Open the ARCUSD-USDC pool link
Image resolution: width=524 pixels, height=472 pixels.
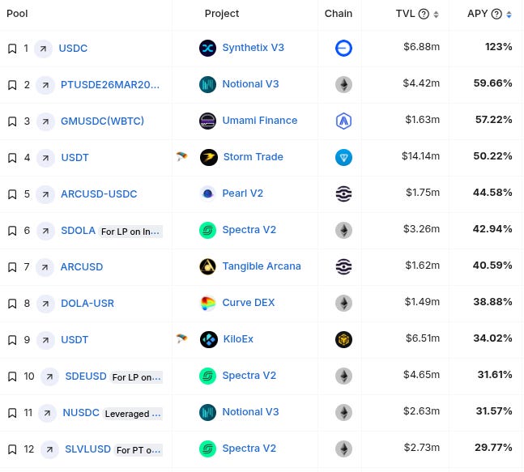point(99,194)
